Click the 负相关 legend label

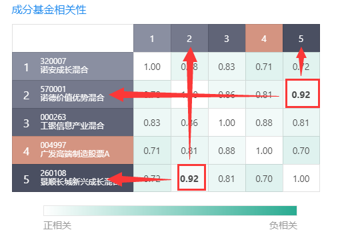tap(283, 225)
